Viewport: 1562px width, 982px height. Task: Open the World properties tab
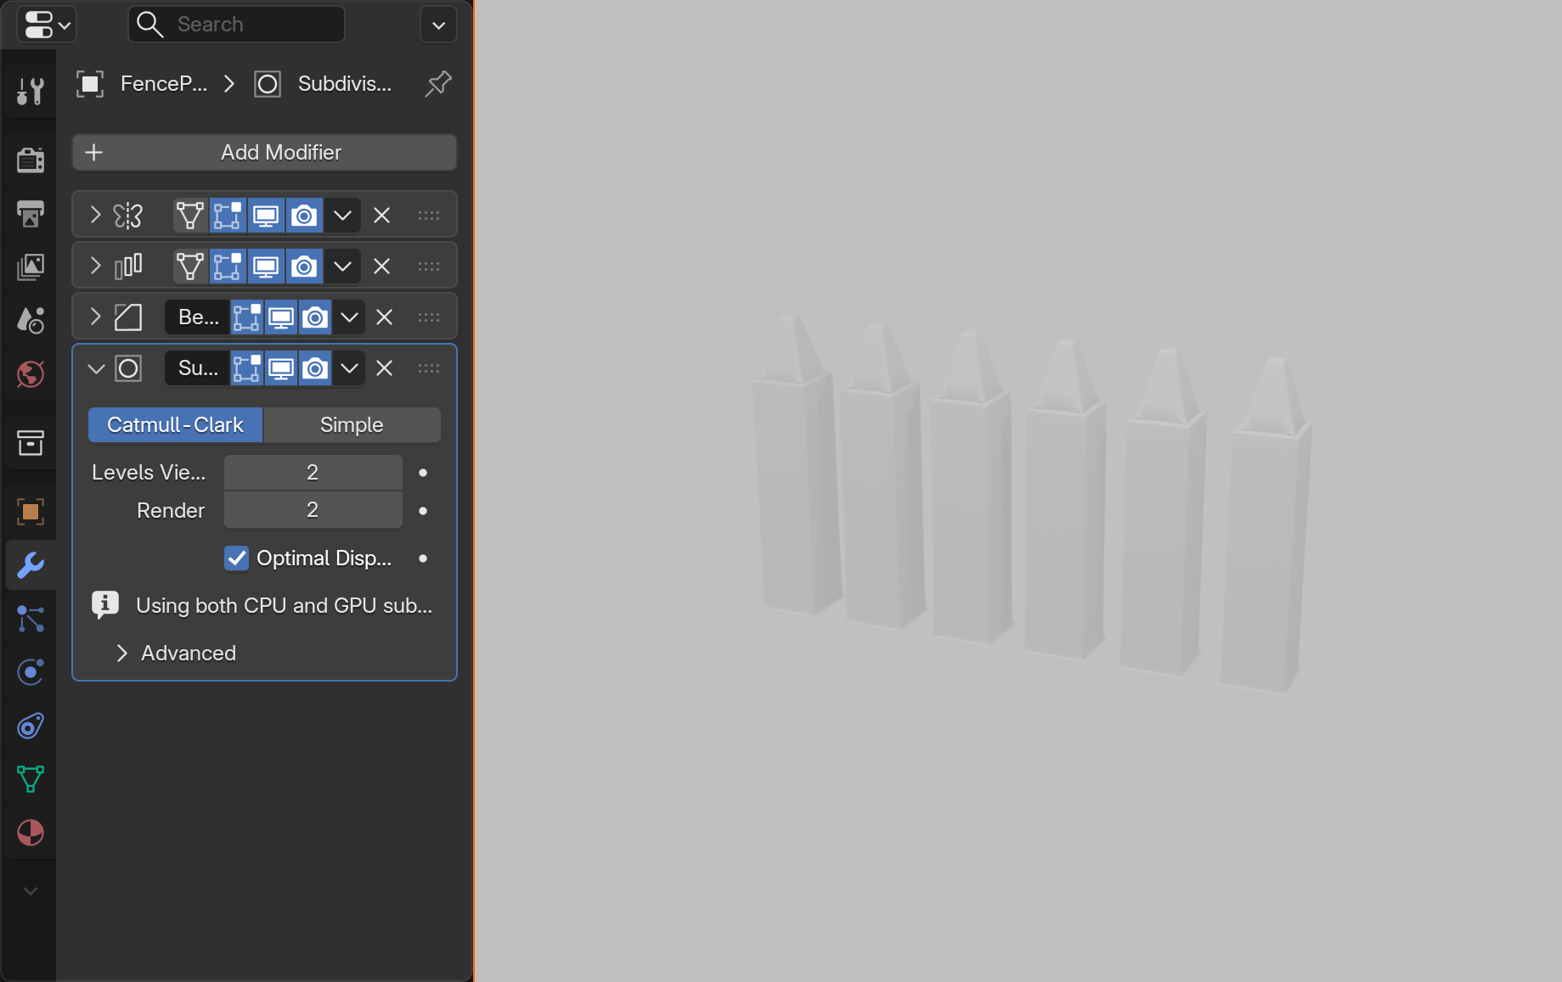tap(31, 373)
